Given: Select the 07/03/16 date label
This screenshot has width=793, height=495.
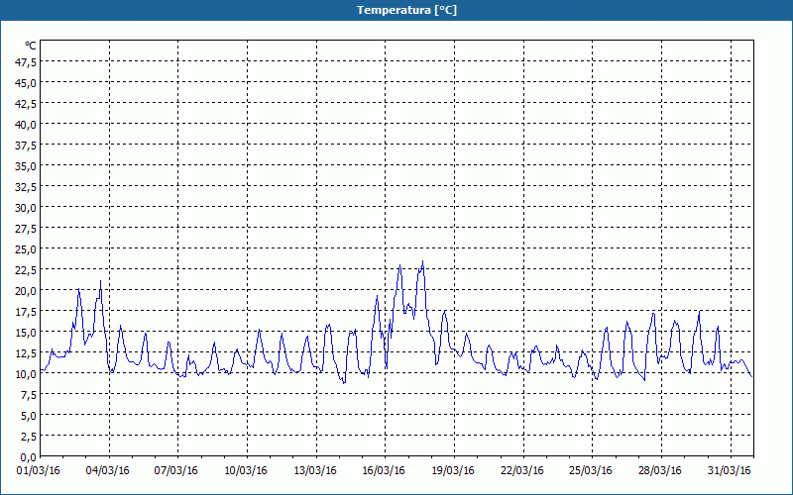Looking at the screenshot, I should click(x=176, y=471).
